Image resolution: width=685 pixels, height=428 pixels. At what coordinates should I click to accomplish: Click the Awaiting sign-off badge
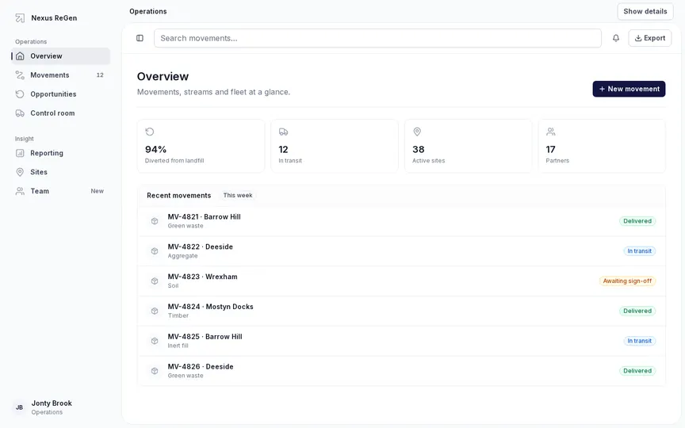tap(627, 281)
